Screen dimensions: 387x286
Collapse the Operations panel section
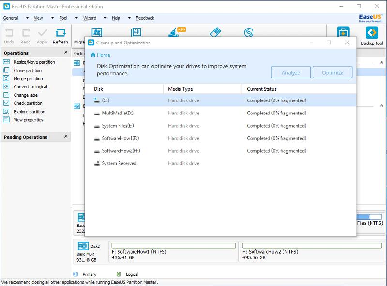[x=66, y=53]
